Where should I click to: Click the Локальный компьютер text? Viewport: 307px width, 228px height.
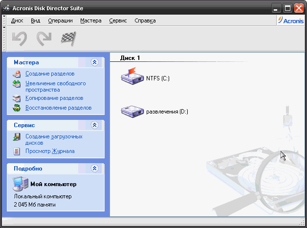[43, 196]
